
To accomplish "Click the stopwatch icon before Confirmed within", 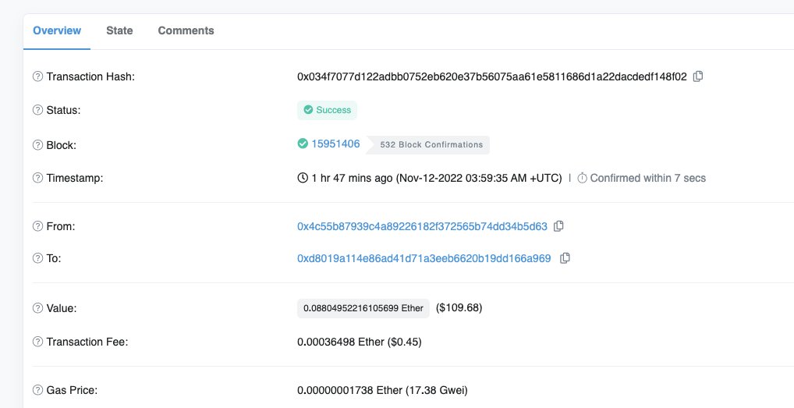I will 583,178.
